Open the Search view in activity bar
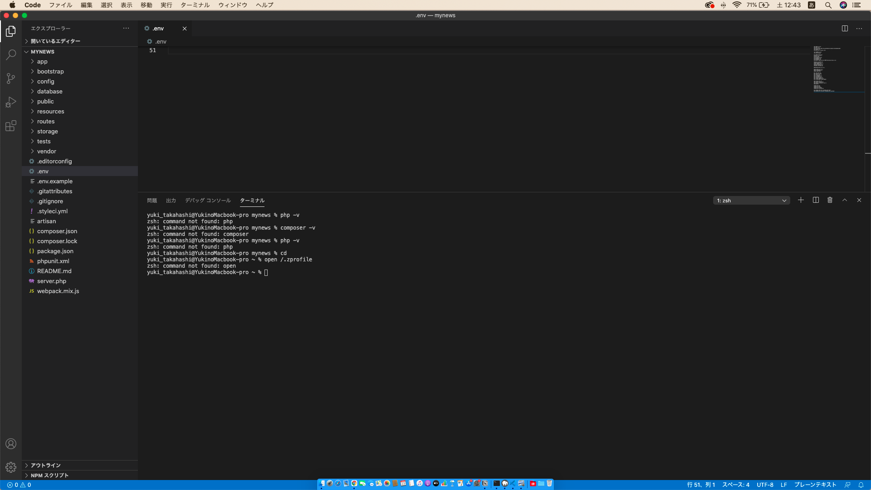The width and height of the screenshot is (871, 490). coord(11,55)
